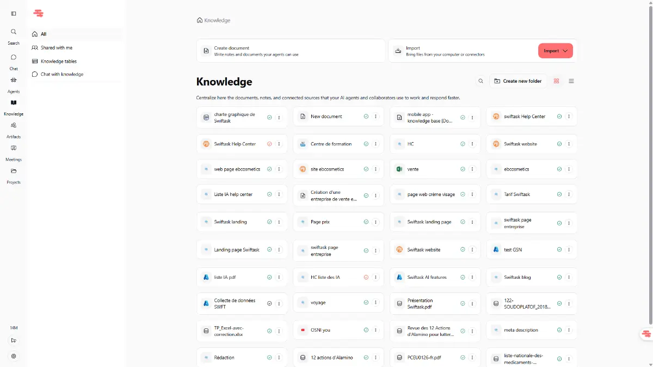Viewport: 653px width, 367px height.
Task: Open Centre de formation icon
Action: coord(303,144)
